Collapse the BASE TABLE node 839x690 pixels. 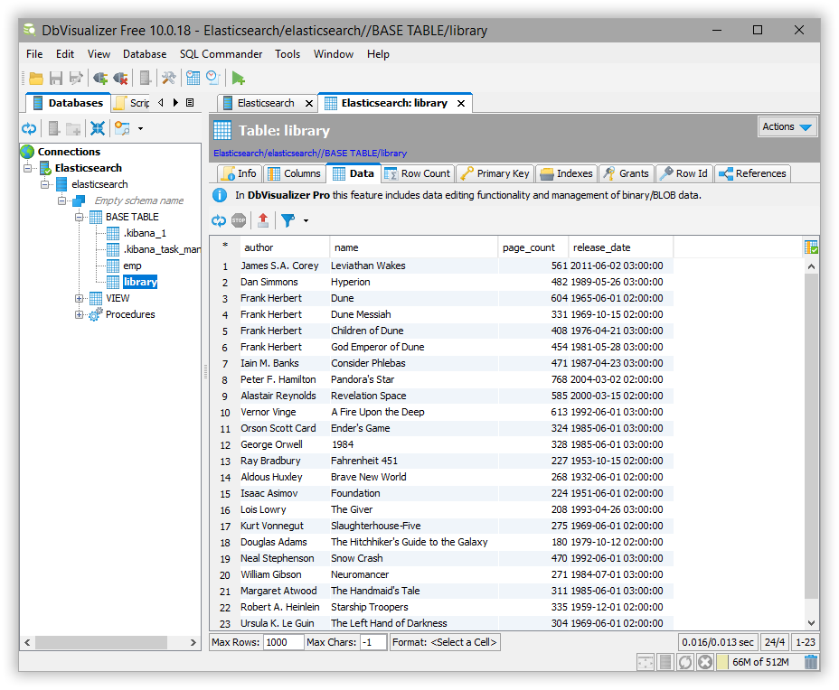coord(80,216)
